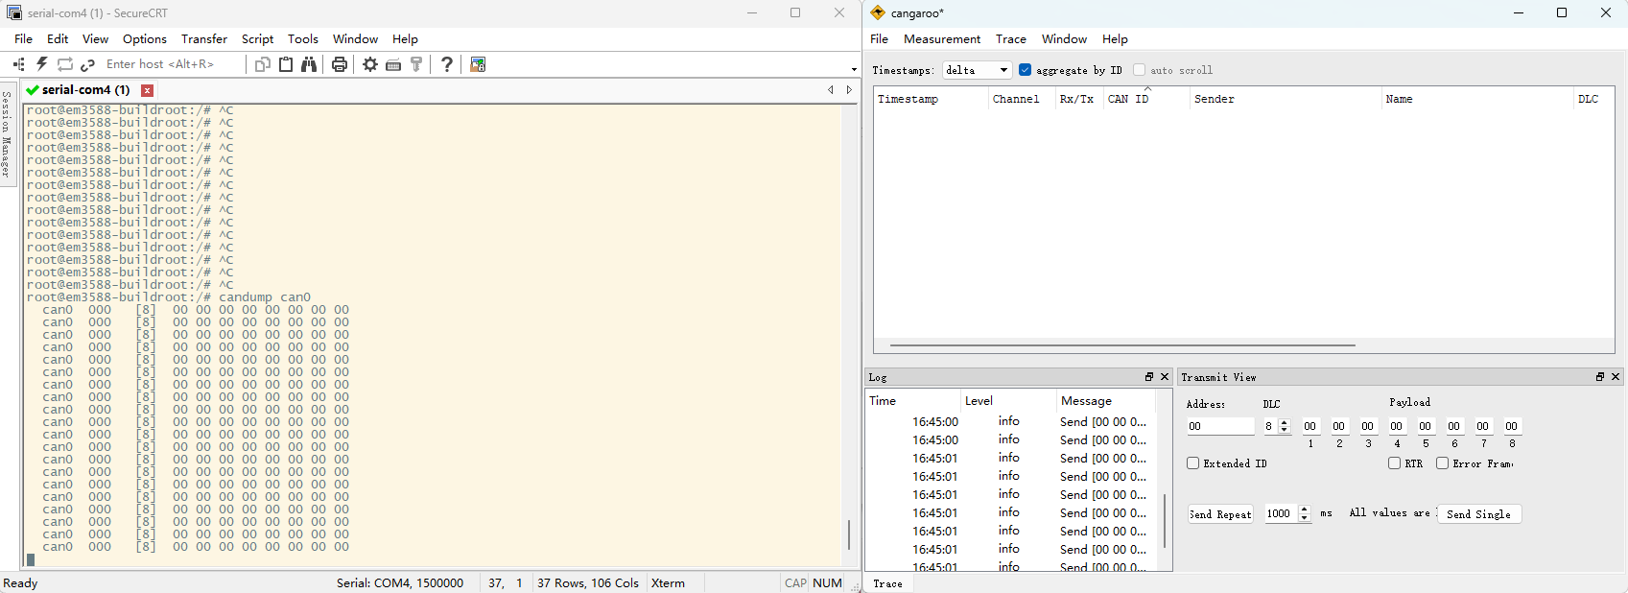Image resolution: width=1628 pixels, height=593 pixels.
Task: Open cangaroo Measurement menu
Action: click(x=942, y=39)
